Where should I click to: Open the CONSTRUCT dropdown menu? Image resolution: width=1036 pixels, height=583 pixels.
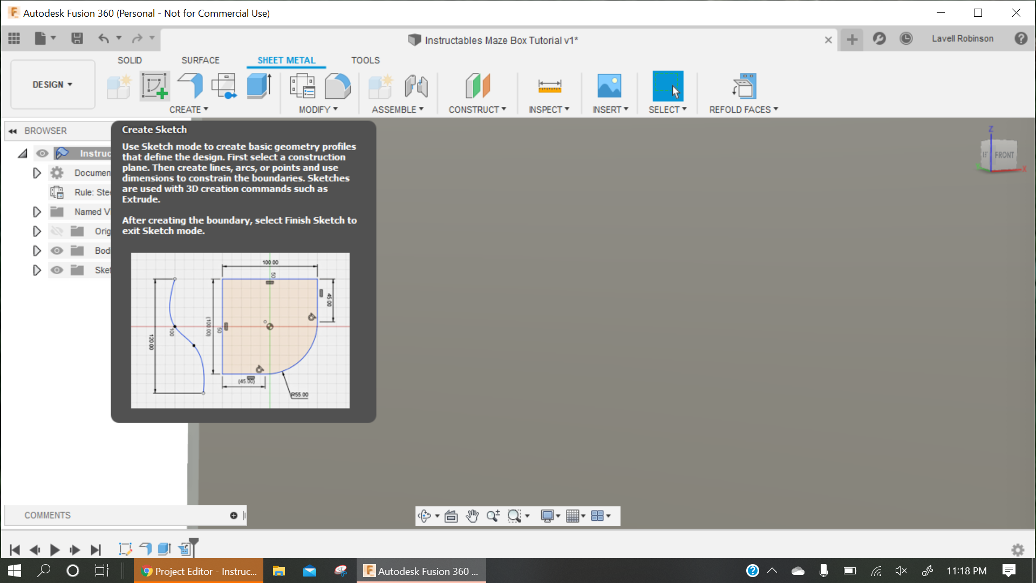[x=478, y=110]
